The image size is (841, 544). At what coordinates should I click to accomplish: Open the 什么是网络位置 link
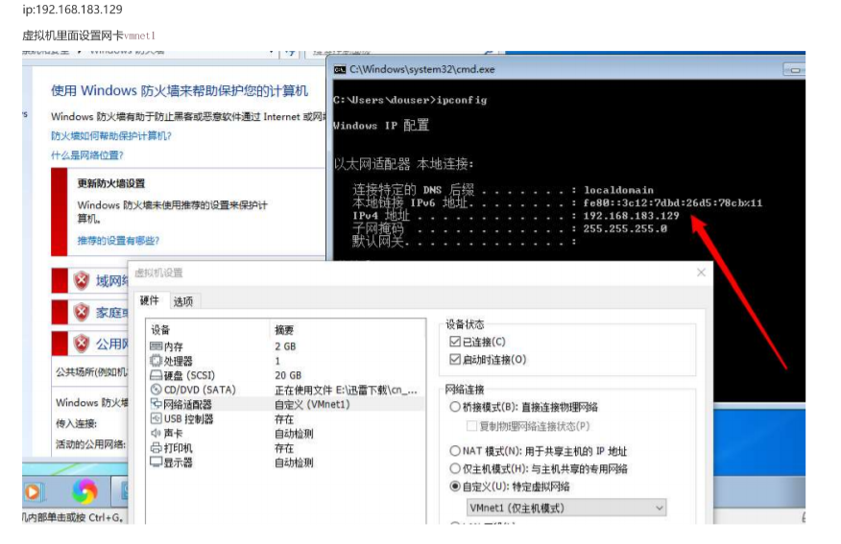(87, 154)
